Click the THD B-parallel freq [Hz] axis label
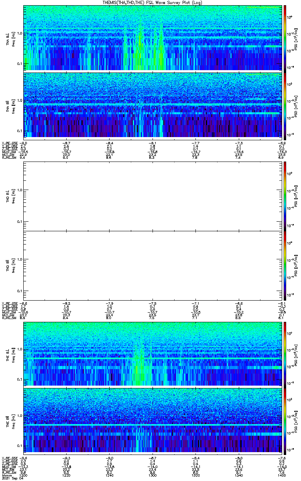The image size is (301, 481). [13, 265]
